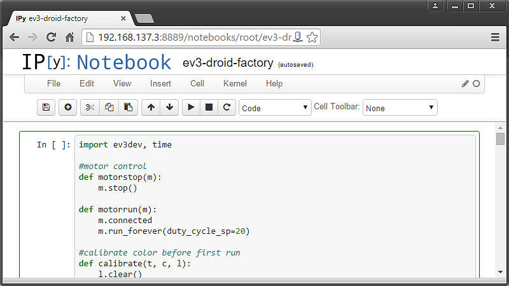
Task: Open the Edit menu
Action: click(87, 84)
